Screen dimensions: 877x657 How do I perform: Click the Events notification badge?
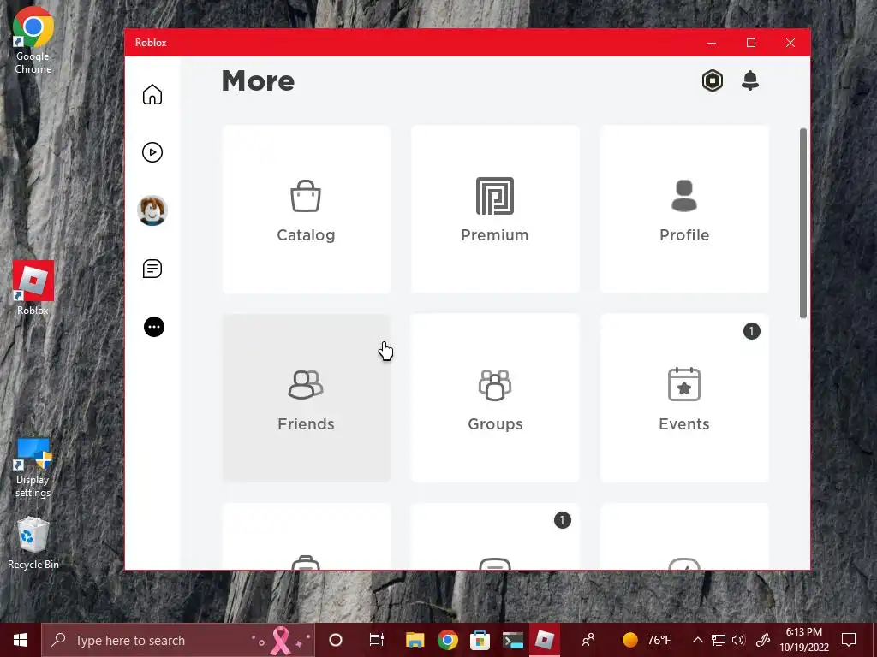click(x=751, y=331)
